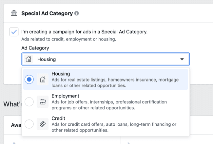This screenshot has width=213, height=144.
Task: Choose the Housing title in the dropdown list
Action: pyautogui.click(x=61, y=74)
